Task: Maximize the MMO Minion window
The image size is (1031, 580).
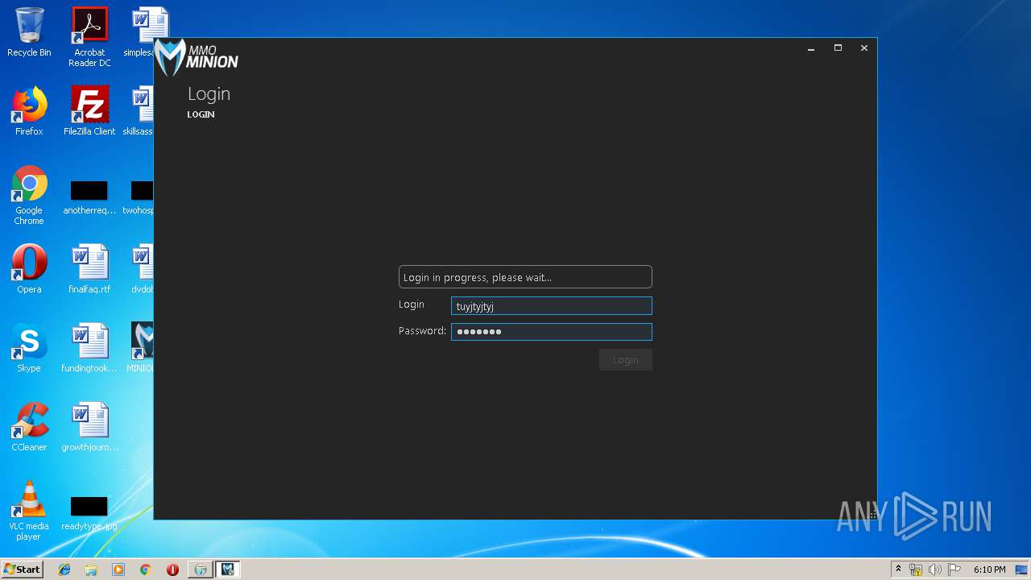Action: click(x=838, y=48)
